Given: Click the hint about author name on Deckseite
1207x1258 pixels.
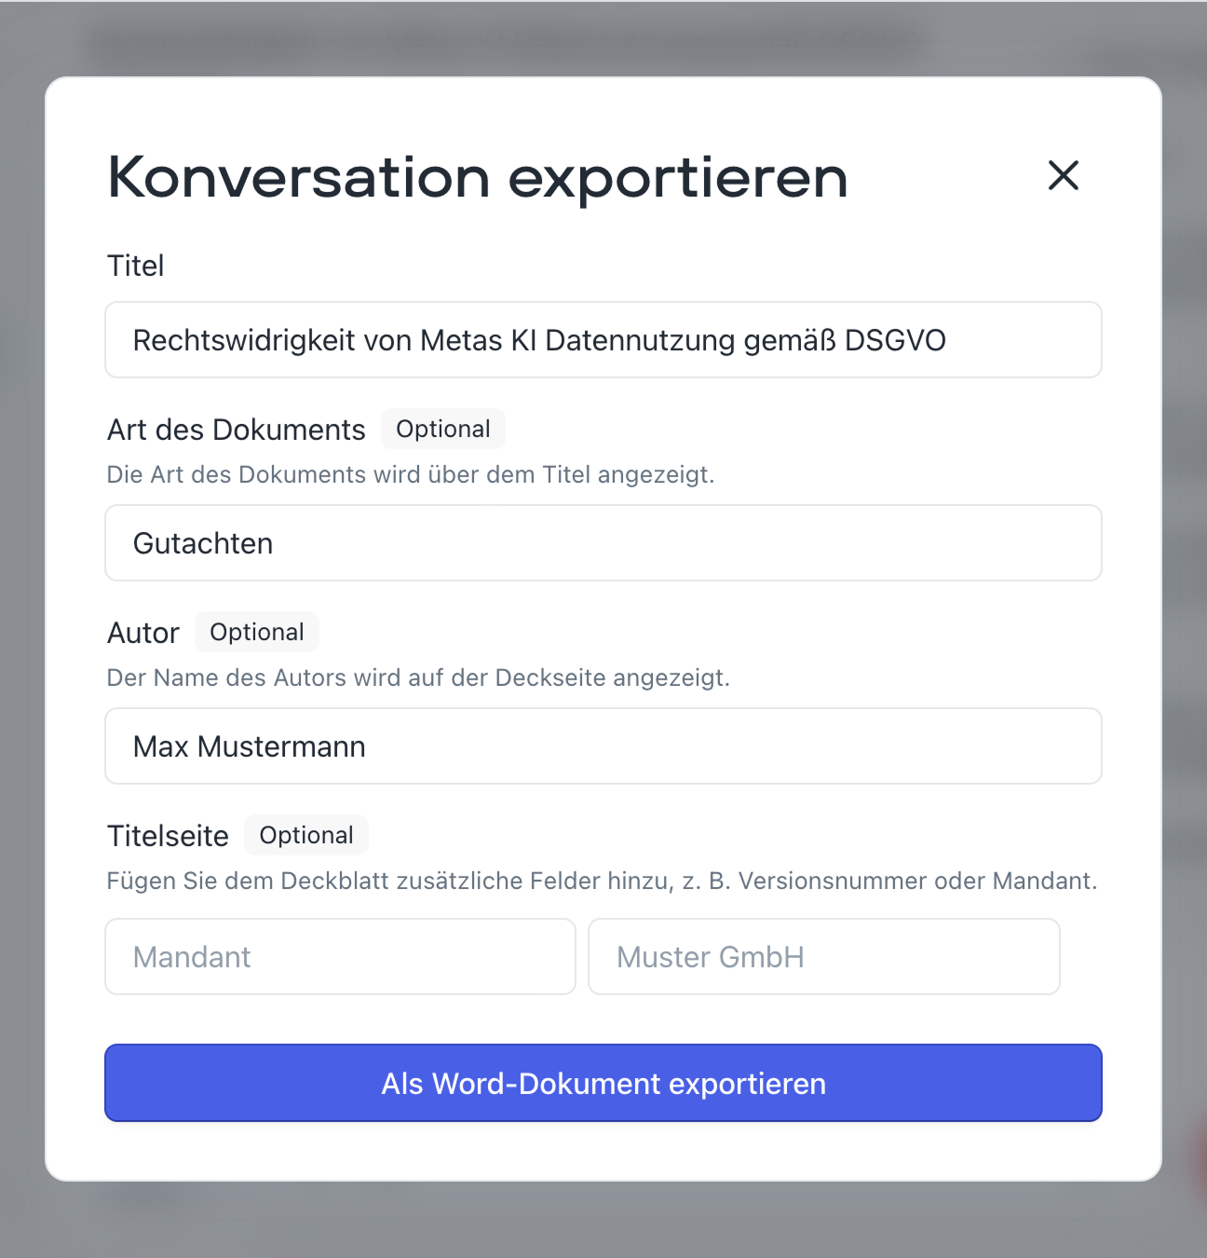Looking at the screenshot, I should point(418,677).
